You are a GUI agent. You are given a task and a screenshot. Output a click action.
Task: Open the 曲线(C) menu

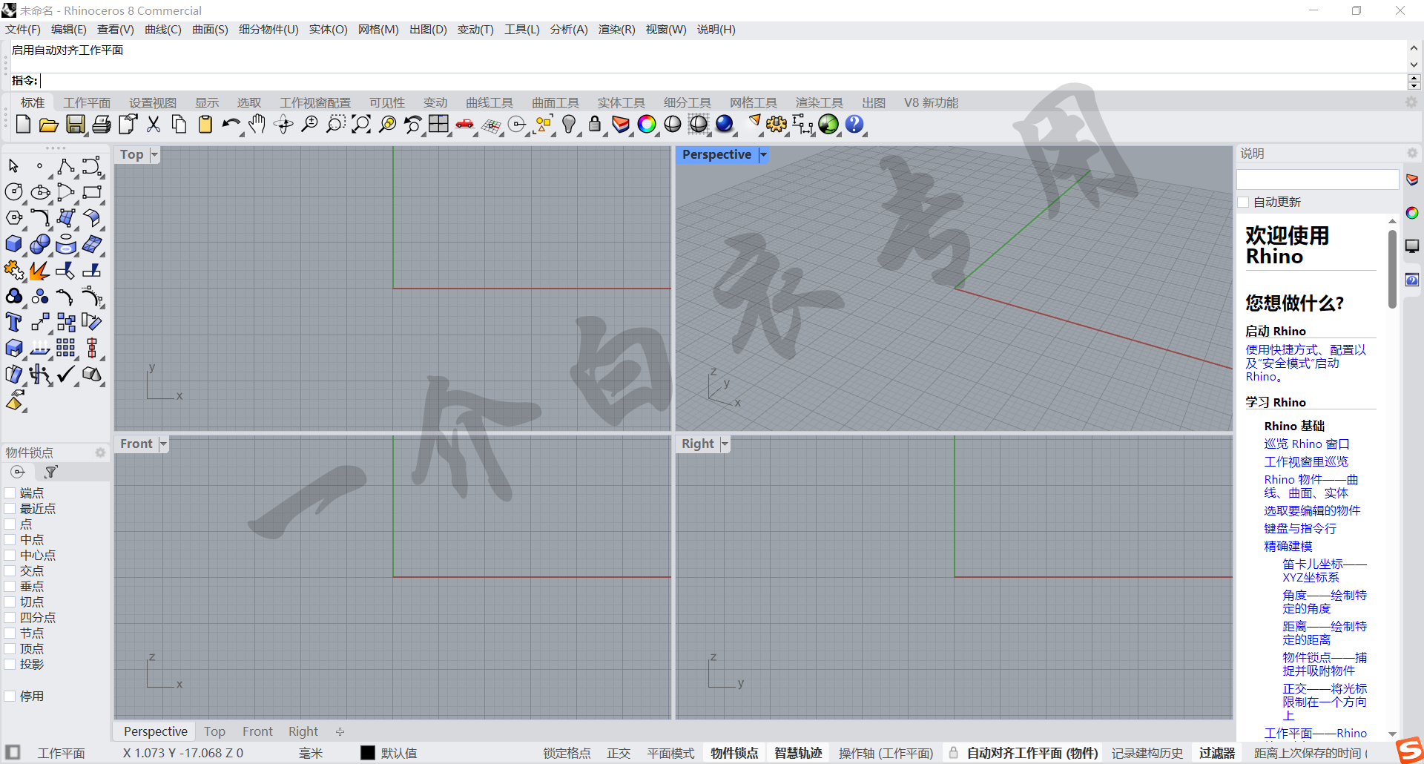pos(162,30)
